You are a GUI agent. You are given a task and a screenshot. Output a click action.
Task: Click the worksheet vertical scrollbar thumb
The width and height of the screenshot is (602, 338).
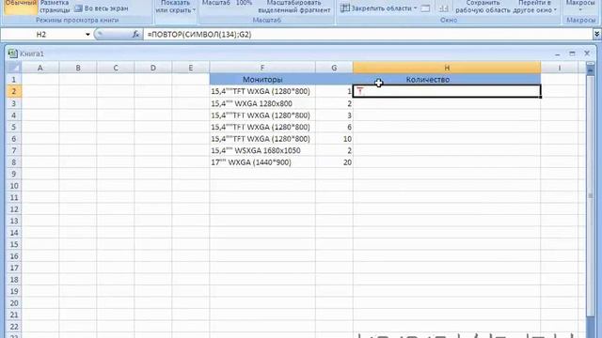click(591, 195)
